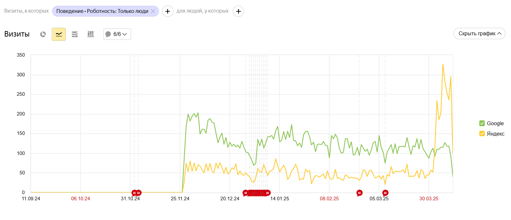Add a condition after Визиты, в которых

point(168,11)
